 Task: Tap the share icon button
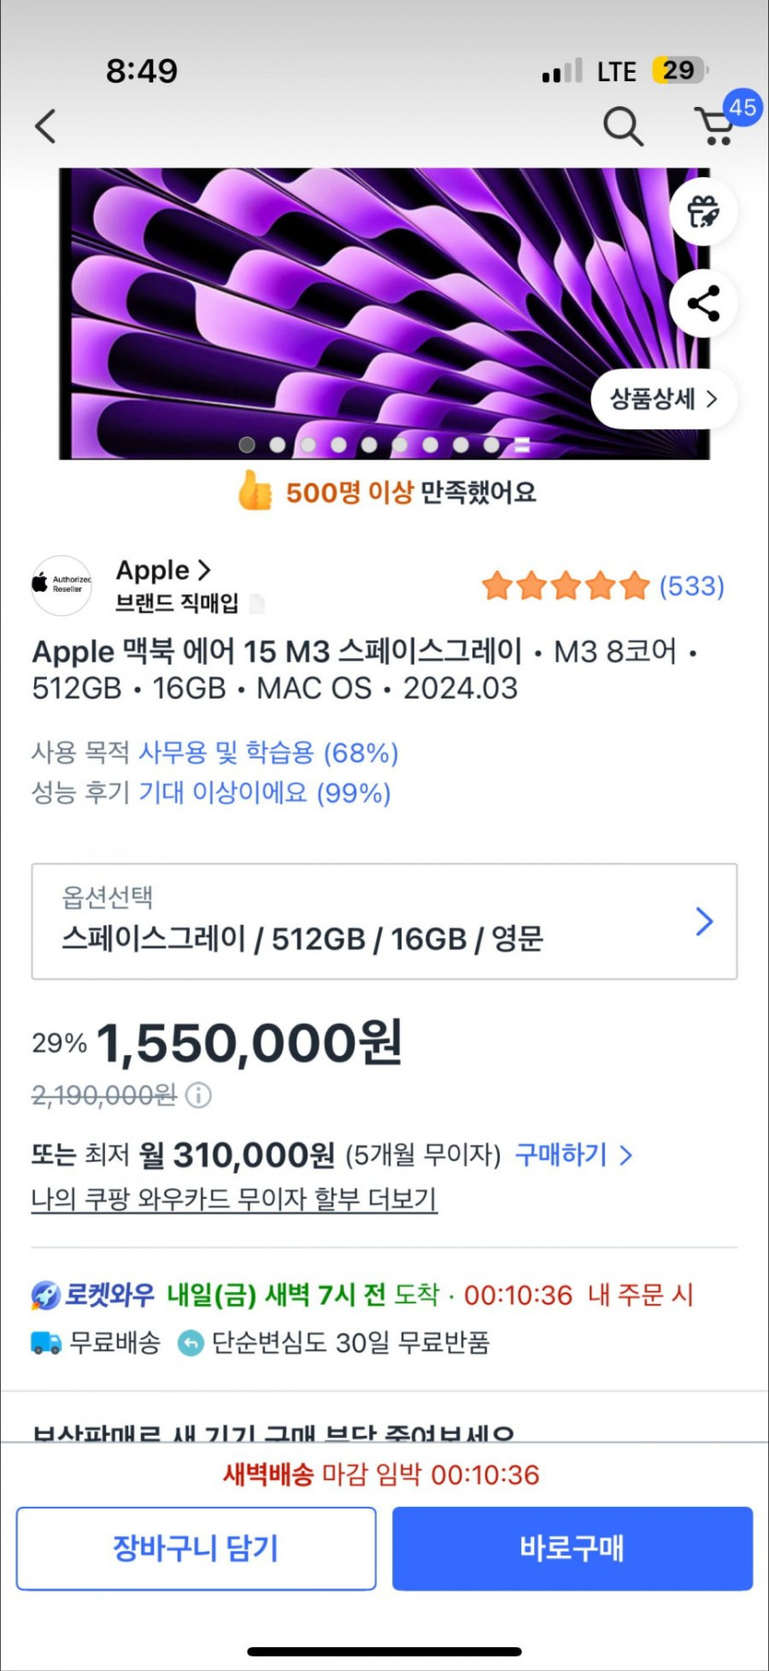[704, 303]
